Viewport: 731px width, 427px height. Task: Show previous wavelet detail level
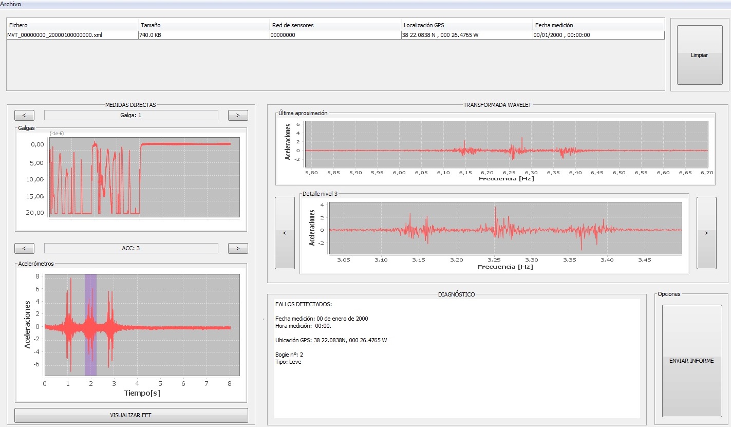(285, 233)
